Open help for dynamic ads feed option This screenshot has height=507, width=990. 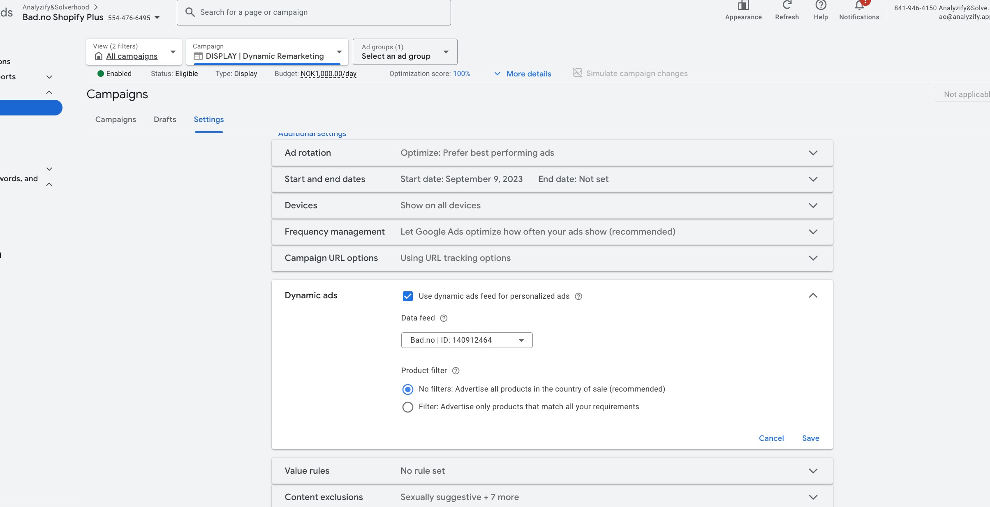click(578, 296)
